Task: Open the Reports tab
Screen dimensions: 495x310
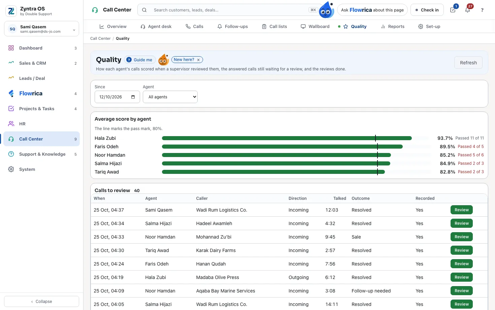Action: 393,27
